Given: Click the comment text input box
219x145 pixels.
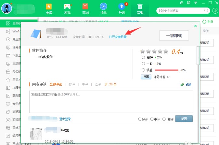Looking at the screenshot, I should (111, 102).
